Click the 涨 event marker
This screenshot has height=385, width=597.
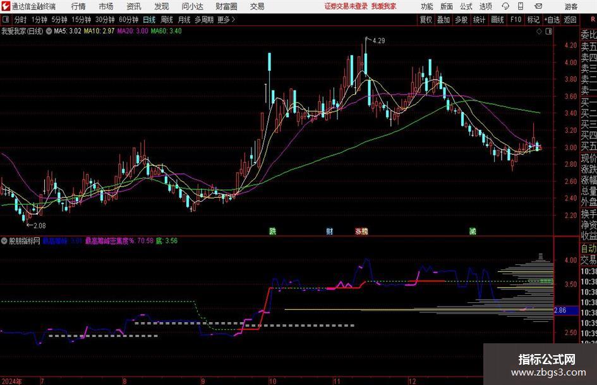pyautogui.click(x=358, y=231)
